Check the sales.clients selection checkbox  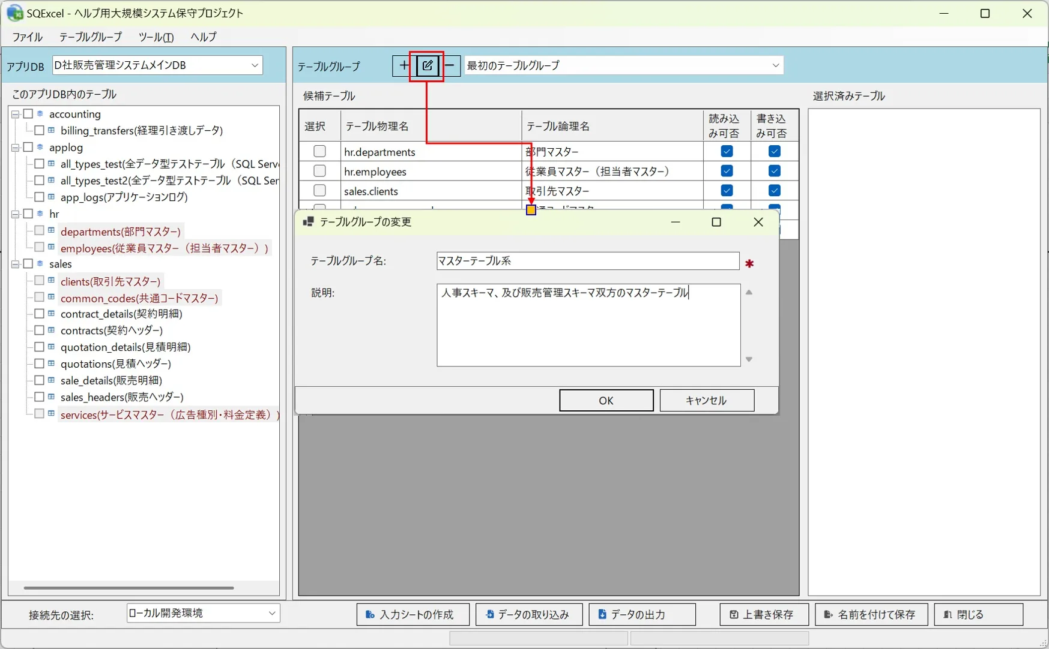[319, 191]
